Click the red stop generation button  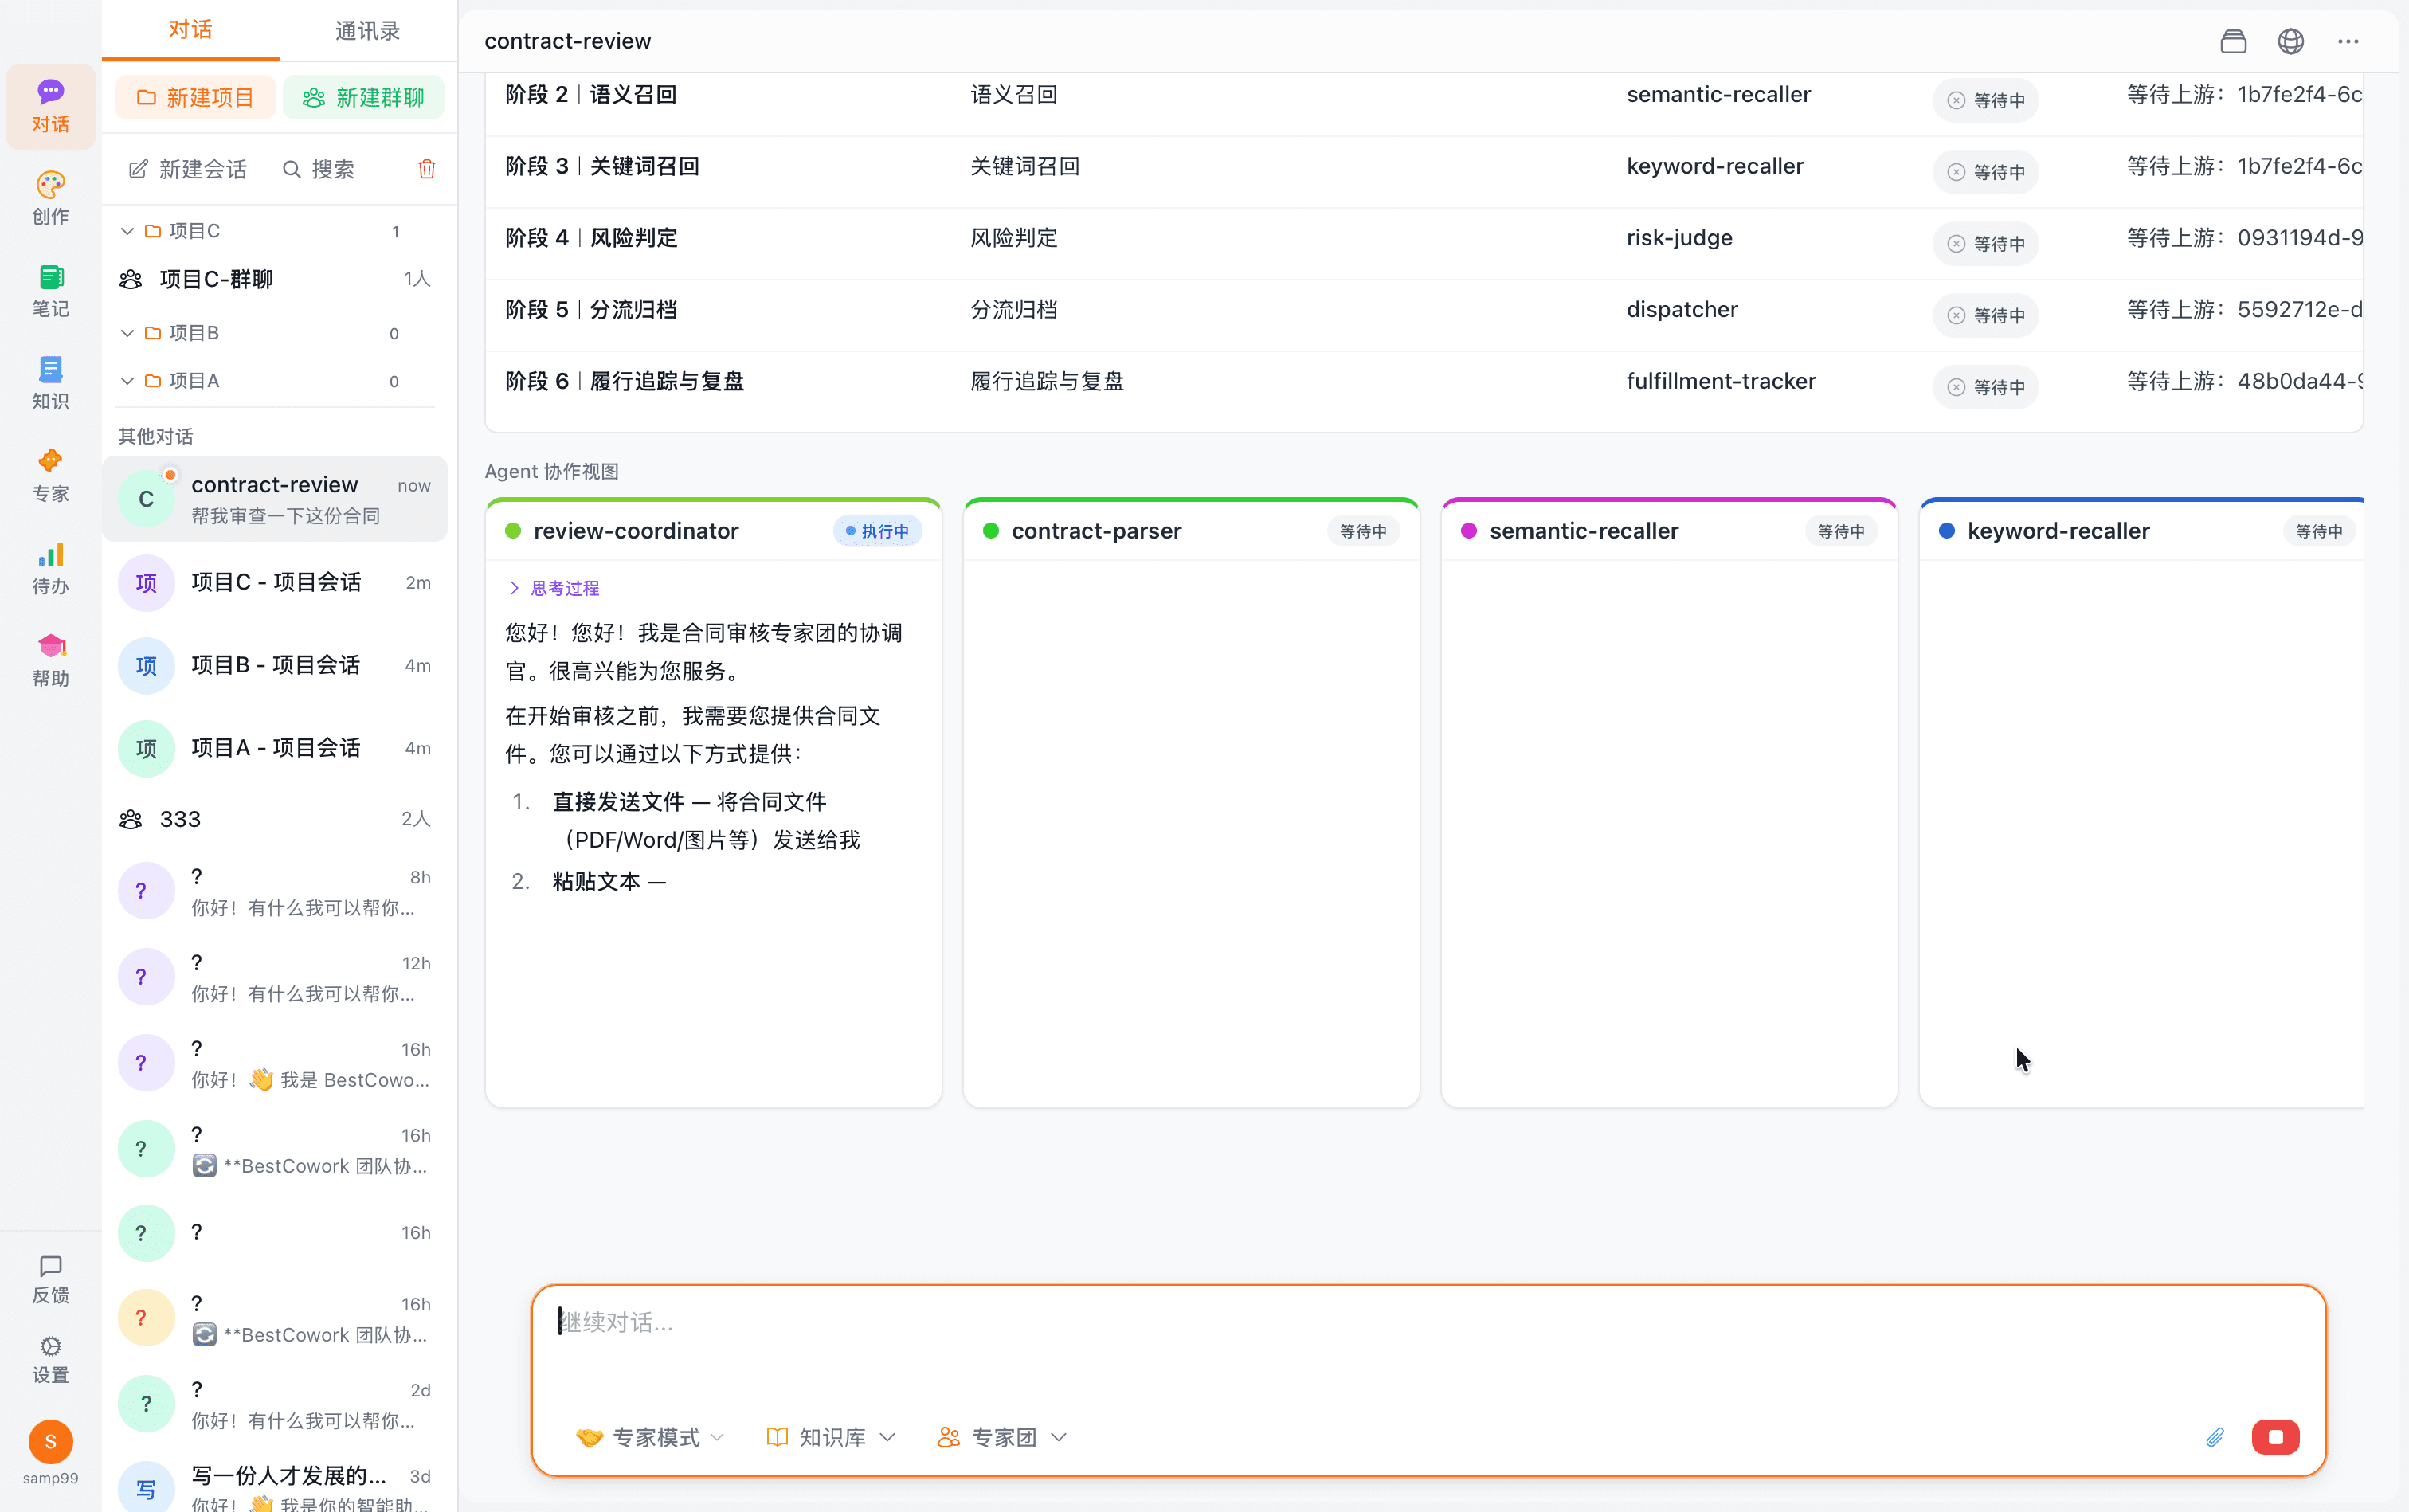click(2275, 1437)
